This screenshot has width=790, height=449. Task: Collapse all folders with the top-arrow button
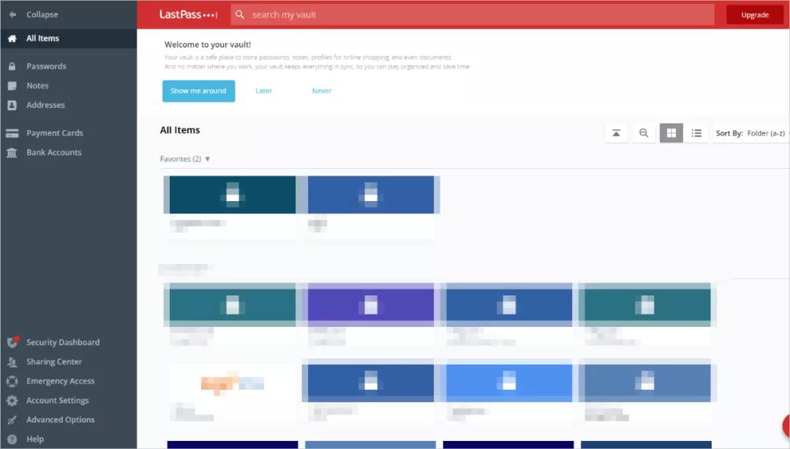pyautogui.click(x=616, y=133)
